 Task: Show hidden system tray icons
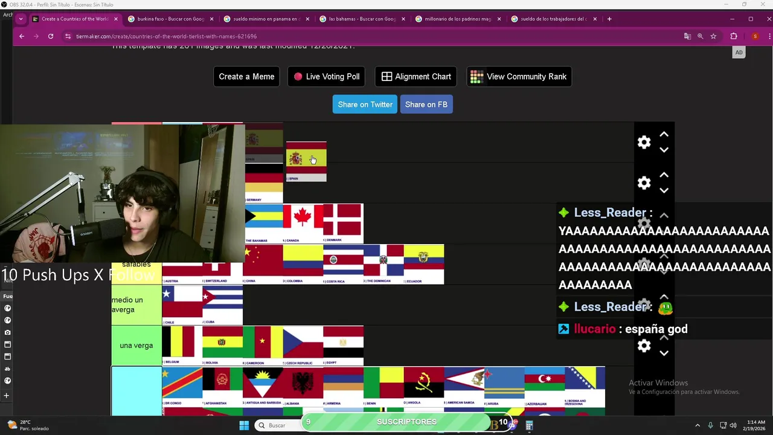(698, 425)
